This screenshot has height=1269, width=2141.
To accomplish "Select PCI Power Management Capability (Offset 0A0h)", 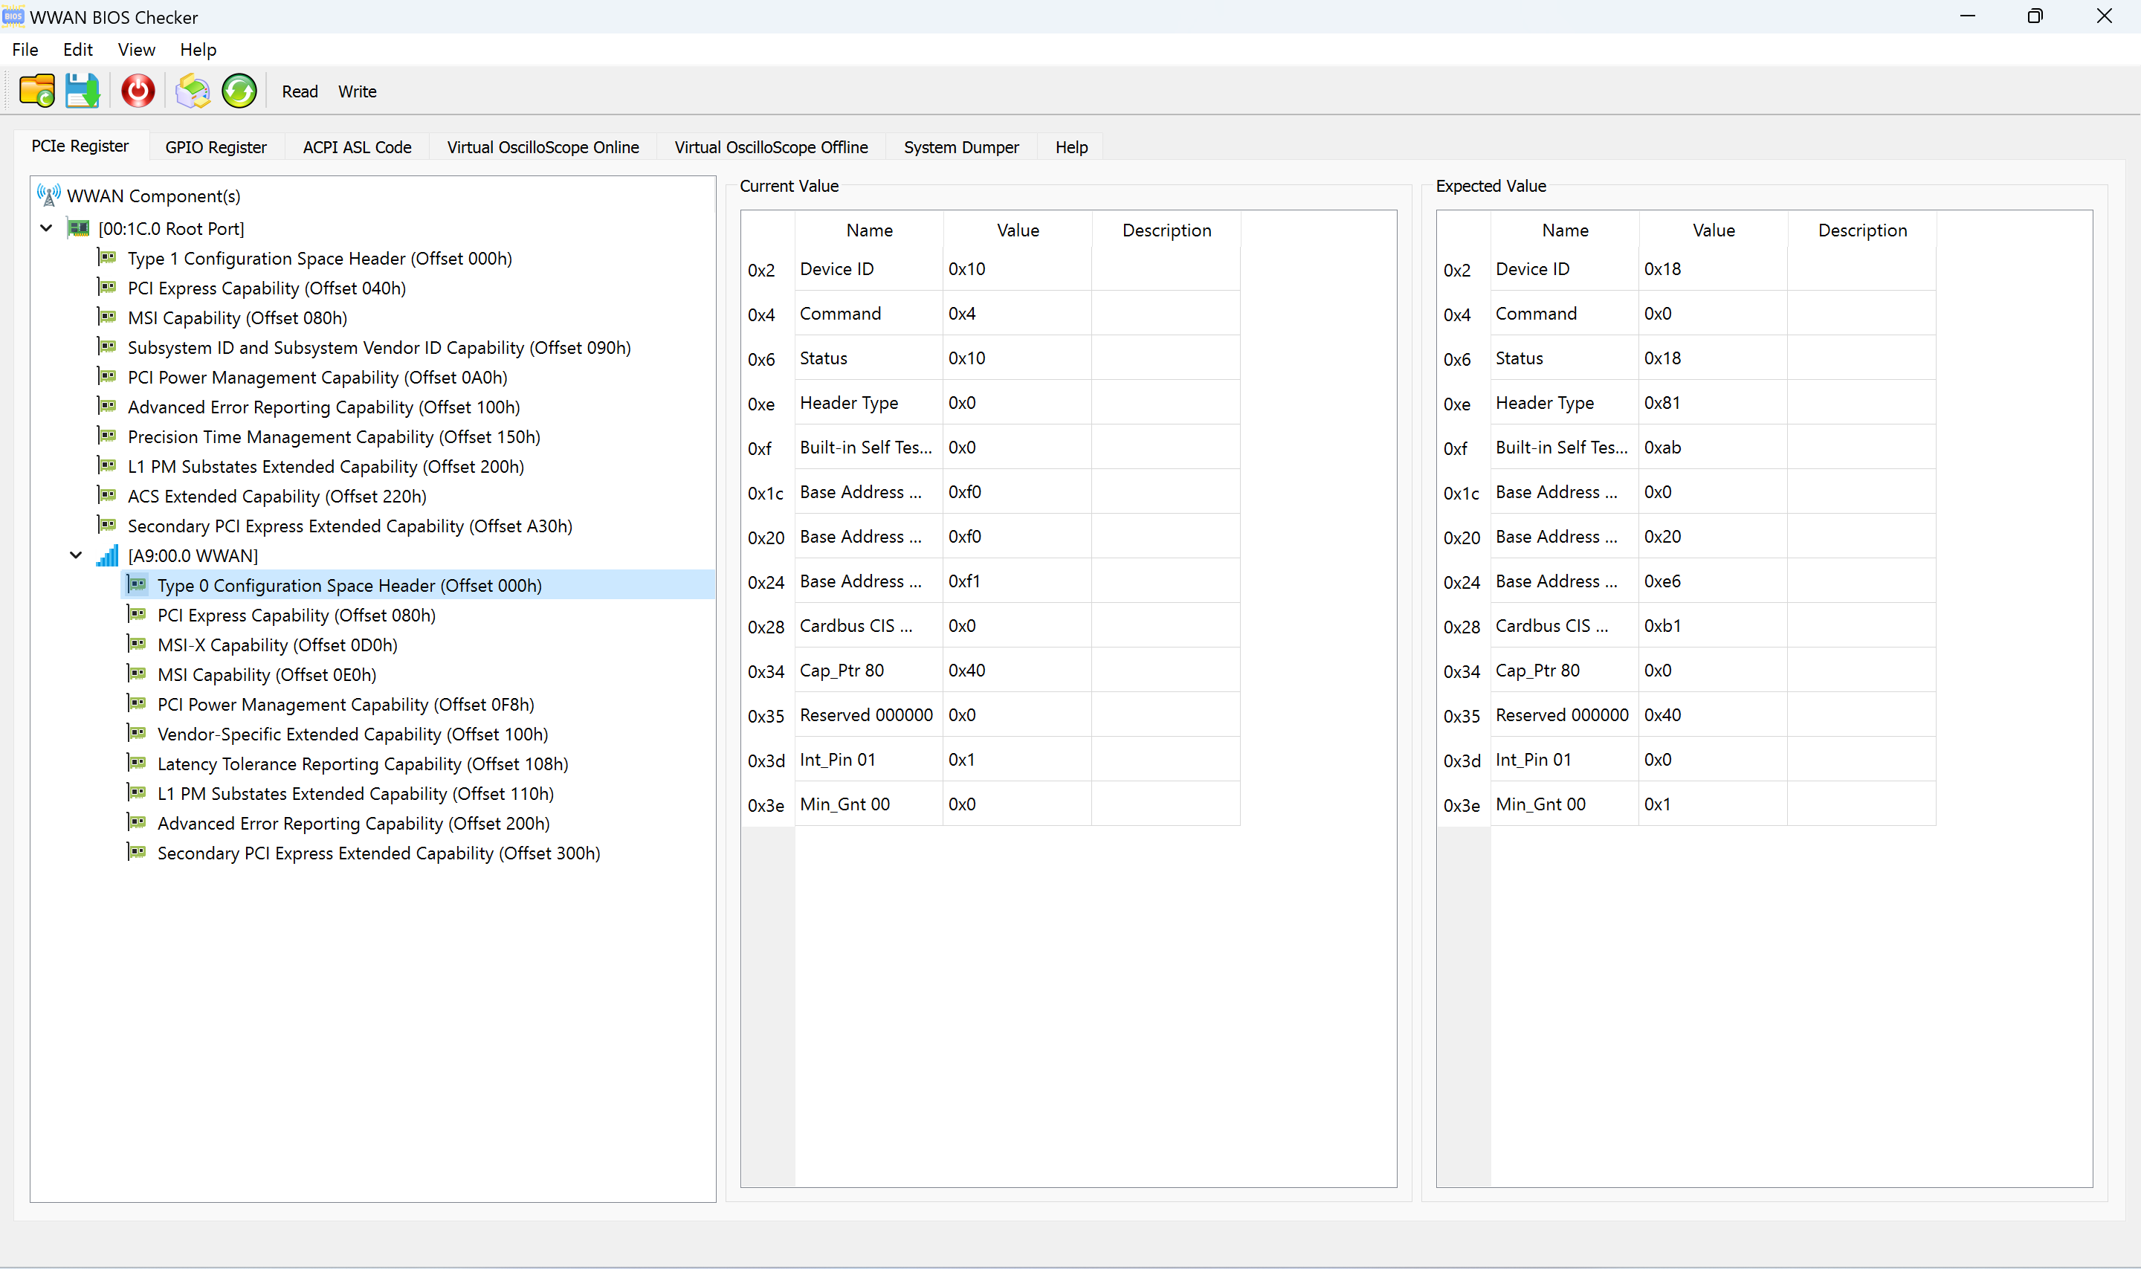I will (318, 378).
